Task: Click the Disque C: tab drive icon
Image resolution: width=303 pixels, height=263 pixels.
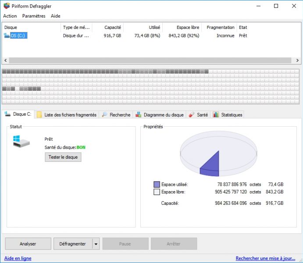Action: pyautogui.click(x=7, y=114)
